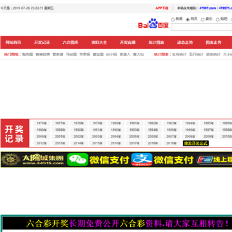Open the 1979年 draw records

97,123
